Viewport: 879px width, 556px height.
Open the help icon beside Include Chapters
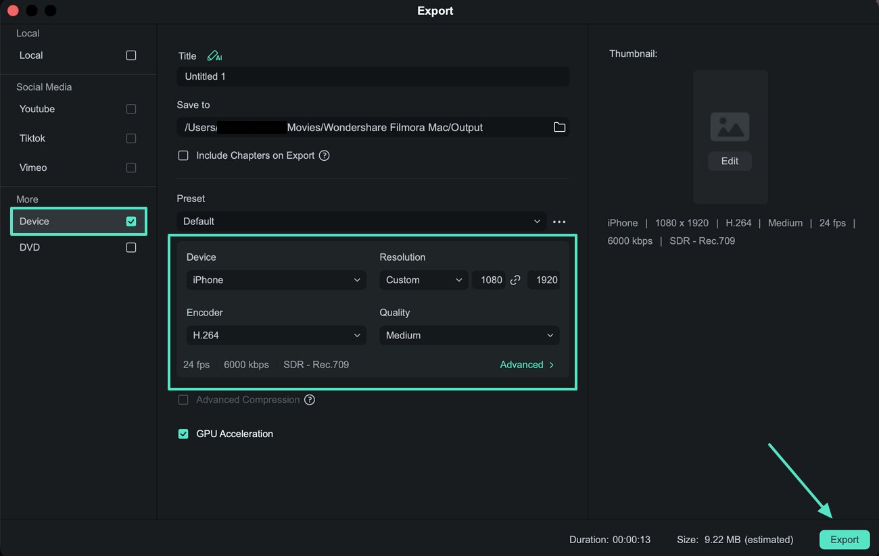click(x=325, y=155)
